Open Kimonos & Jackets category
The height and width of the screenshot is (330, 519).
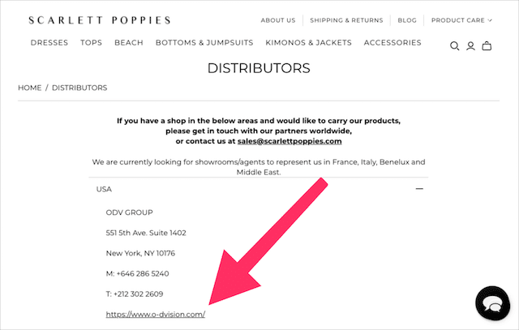[308, 43]
